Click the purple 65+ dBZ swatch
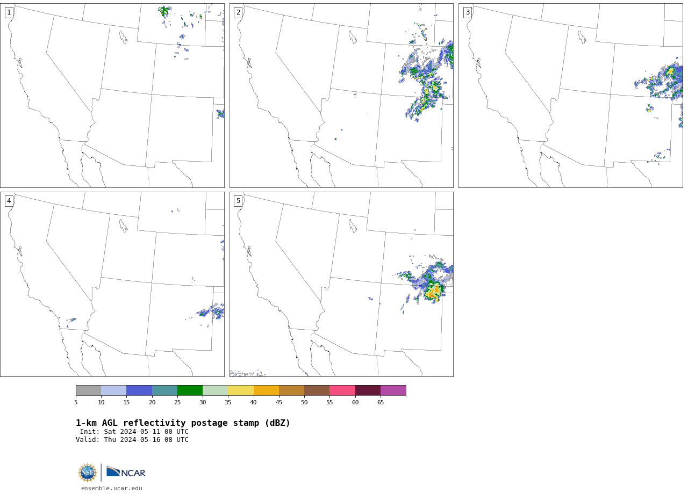Viewport: 688px width, 494px height. 393,390
